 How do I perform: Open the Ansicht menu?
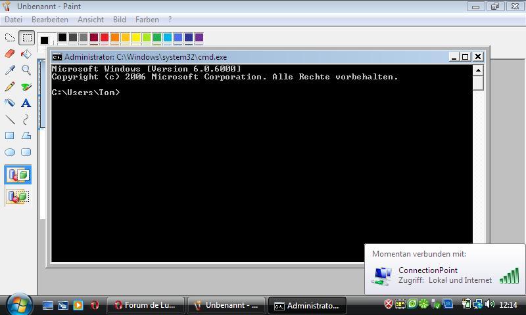click(91, 20)
